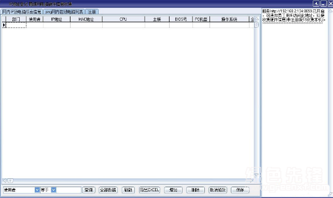Image resolution: width=333 pixels, height=198 pixels.
Task: Click the horizontal scrollbar left arrow
Action: (x=5, y=180)
